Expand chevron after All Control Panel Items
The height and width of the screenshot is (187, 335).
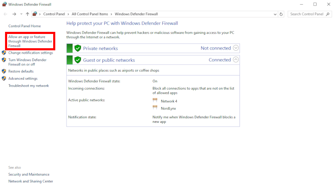tap(111, 14)
